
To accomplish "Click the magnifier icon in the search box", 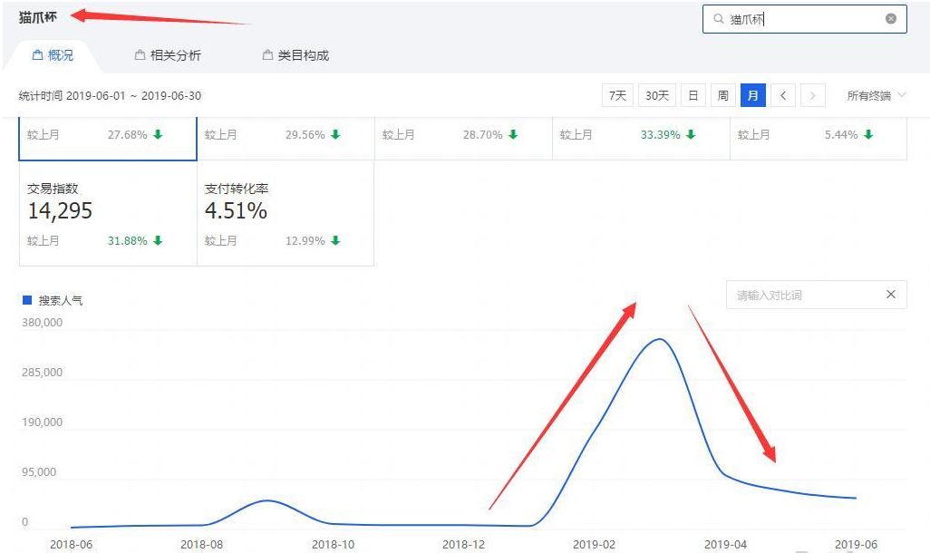I will 717,18.
